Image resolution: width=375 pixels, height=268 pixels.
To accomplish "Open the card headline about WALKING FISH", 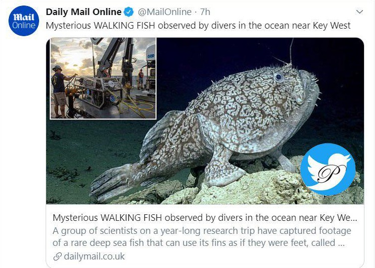I will (205, 218).
